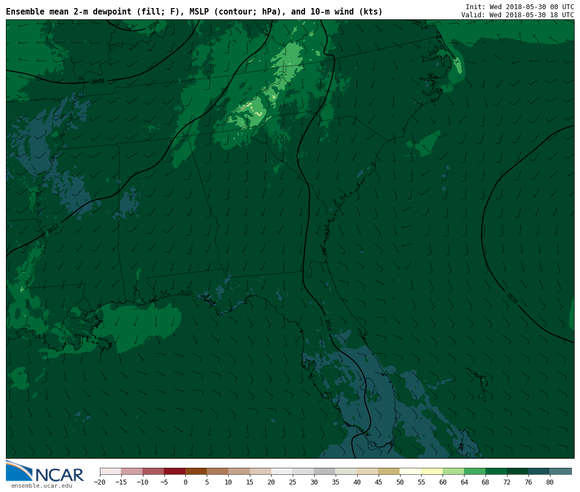Pick the gray swatch between 30 and 35
The width and height of the screenshot is (580, 492).
325,471
